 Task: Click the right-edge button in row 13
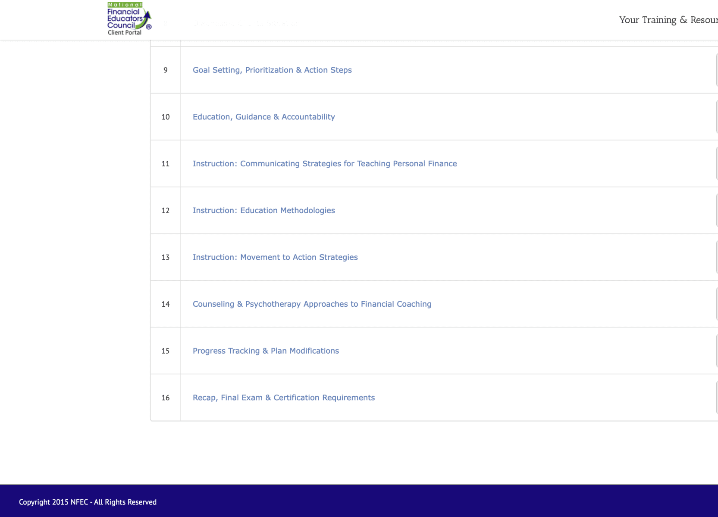pos(716,257)
